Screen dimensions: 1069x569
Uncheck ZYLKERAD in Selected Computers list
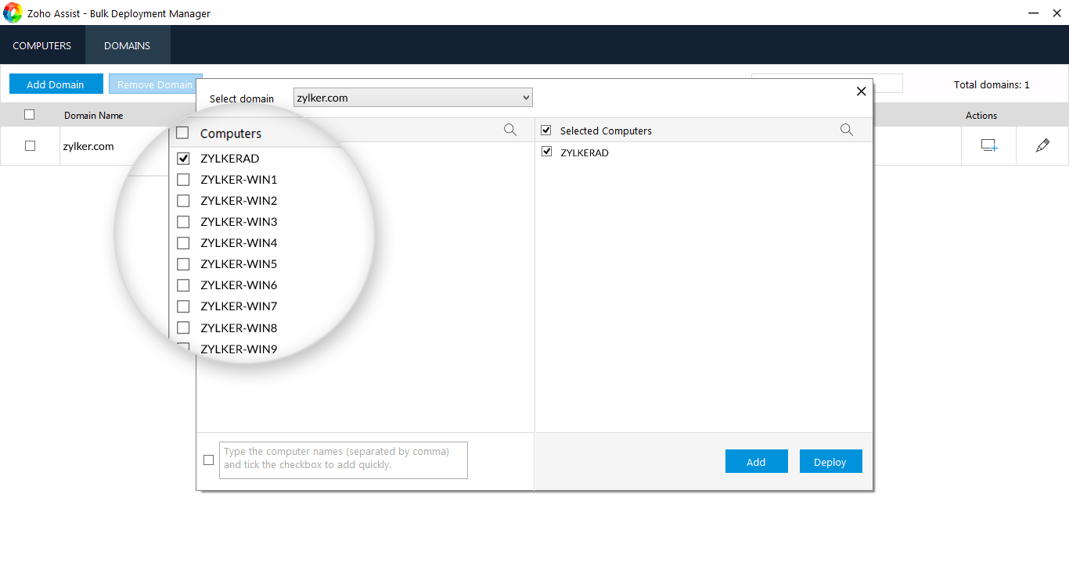coord(547,152)
